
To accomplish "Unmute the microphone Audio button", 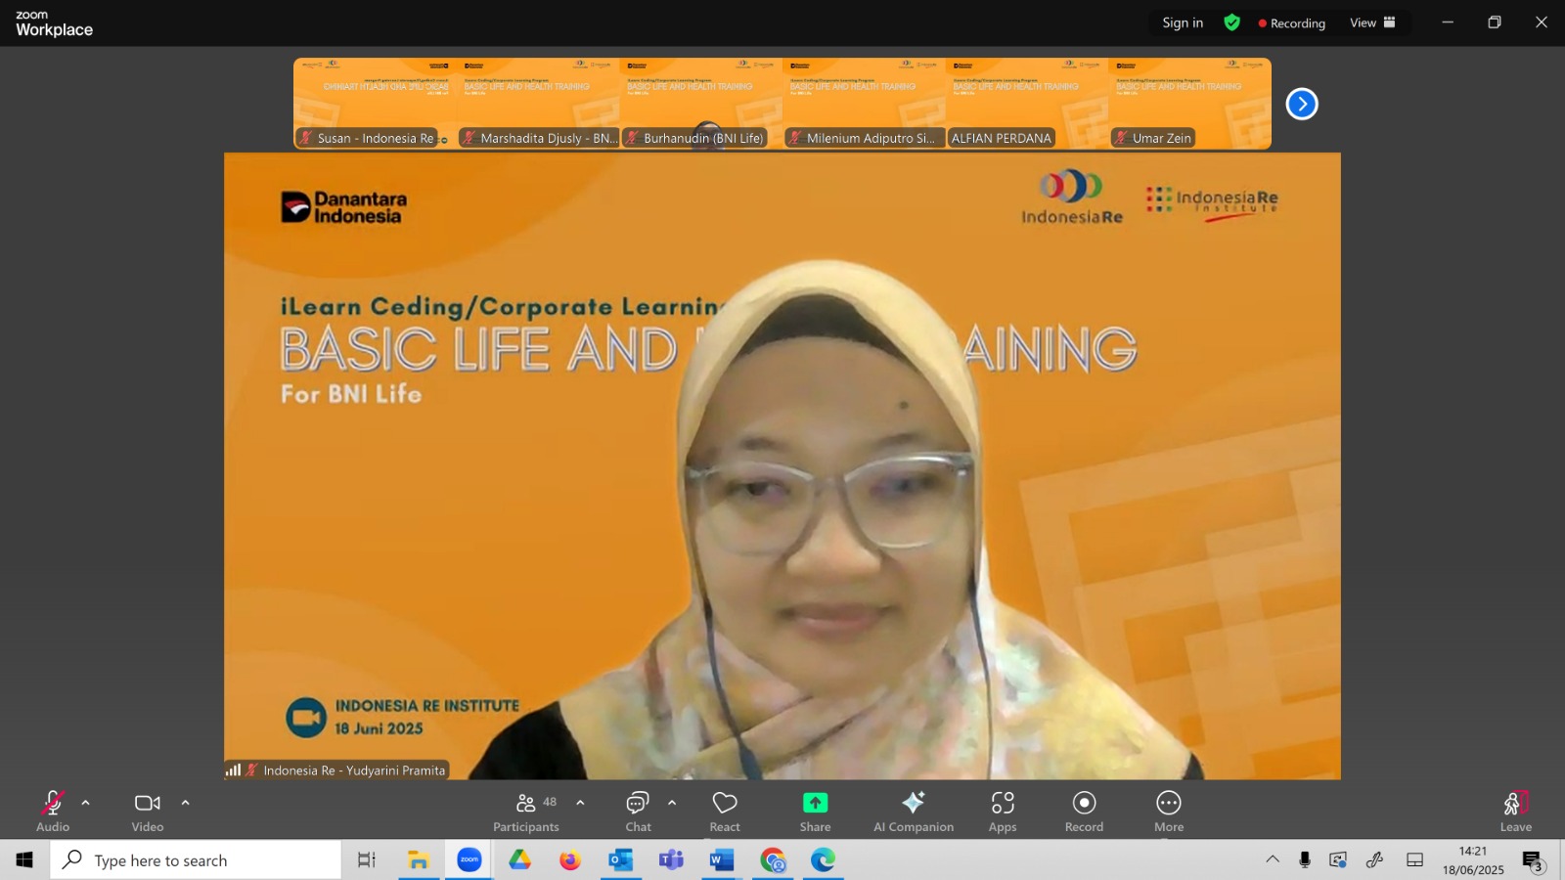I will (53, 812).
